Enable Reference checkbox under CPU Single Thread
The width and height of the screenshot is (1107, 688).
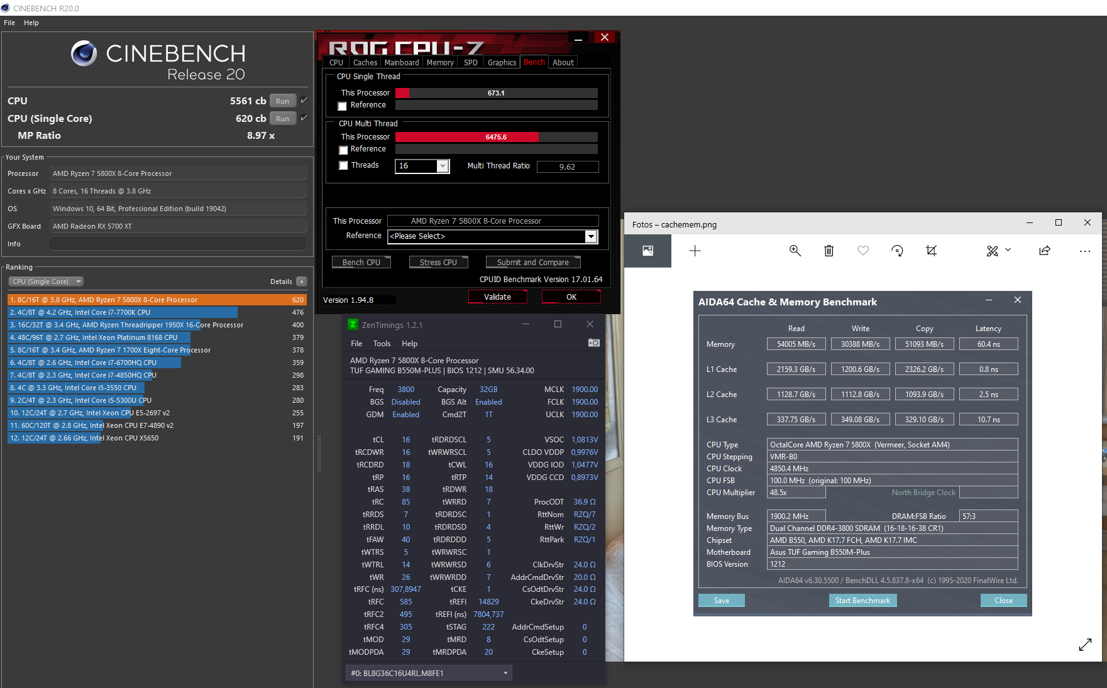(x=343, y=106)
